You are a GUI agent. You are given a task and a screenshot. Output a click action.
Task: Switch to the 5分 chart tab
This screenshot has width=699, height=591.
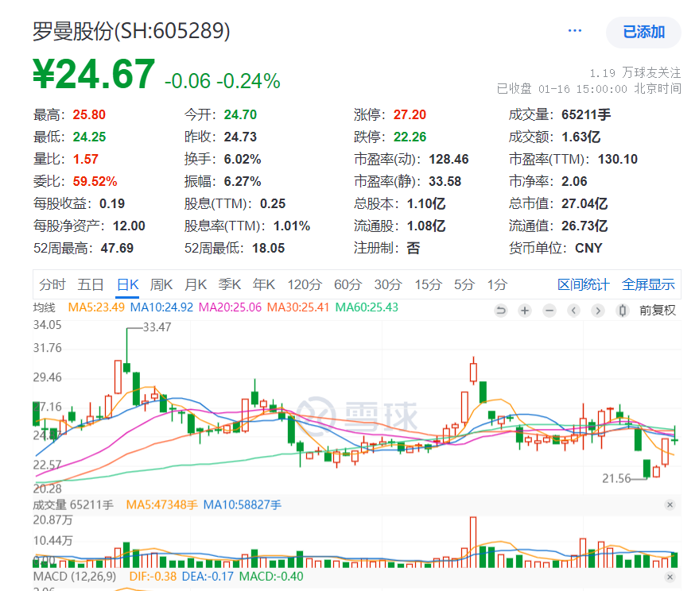point(464,284)
